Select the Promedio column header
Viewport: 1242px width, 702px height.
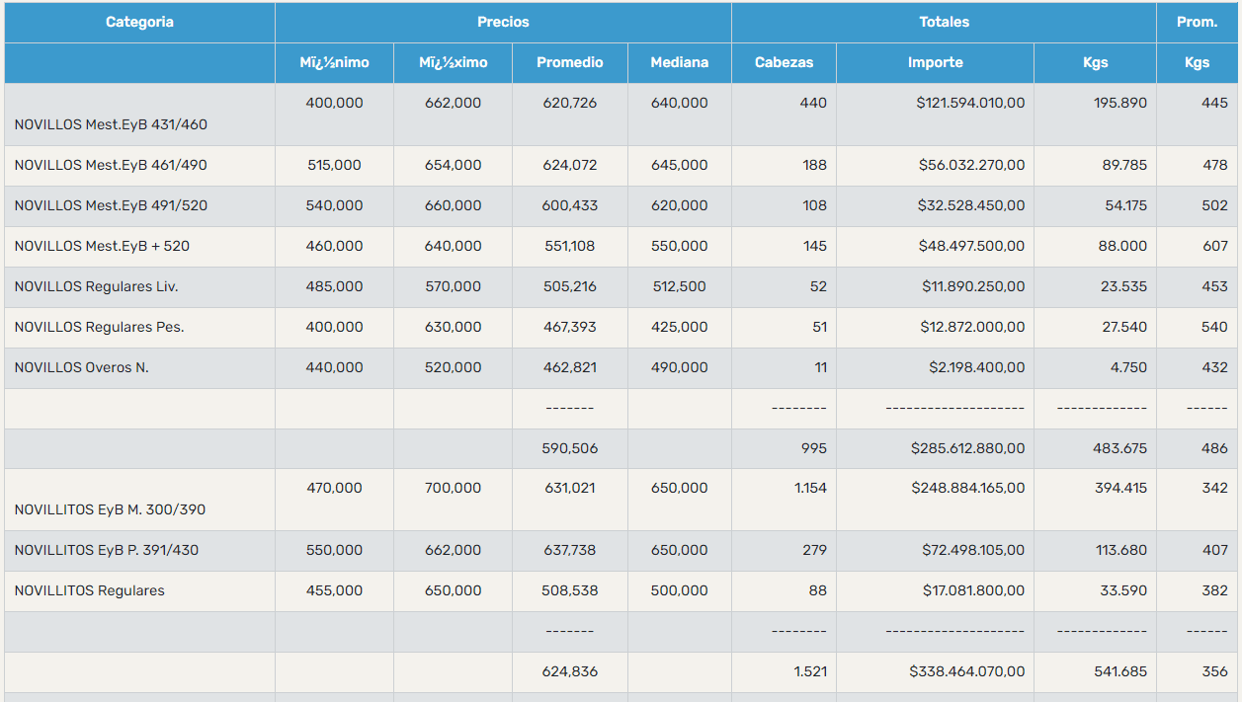click(x=569, y=62)
